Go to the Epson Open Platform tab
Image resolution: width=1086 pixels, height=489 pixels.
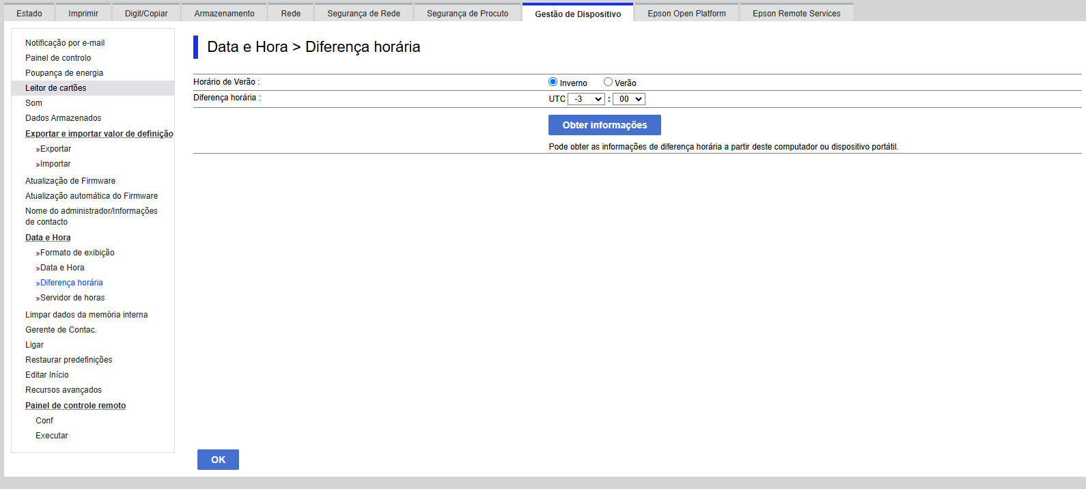(686, 14)
